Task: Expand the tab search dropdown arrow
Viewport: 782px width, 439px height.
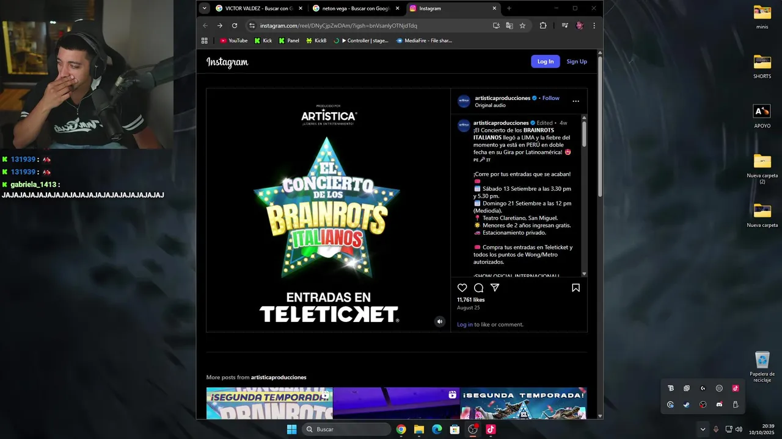Action: pos(205,9)
